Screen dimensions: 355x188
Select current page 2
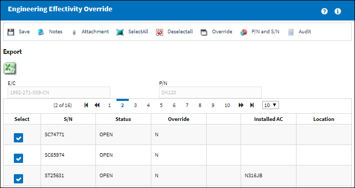pyautogui.click(x=123, y=106)
